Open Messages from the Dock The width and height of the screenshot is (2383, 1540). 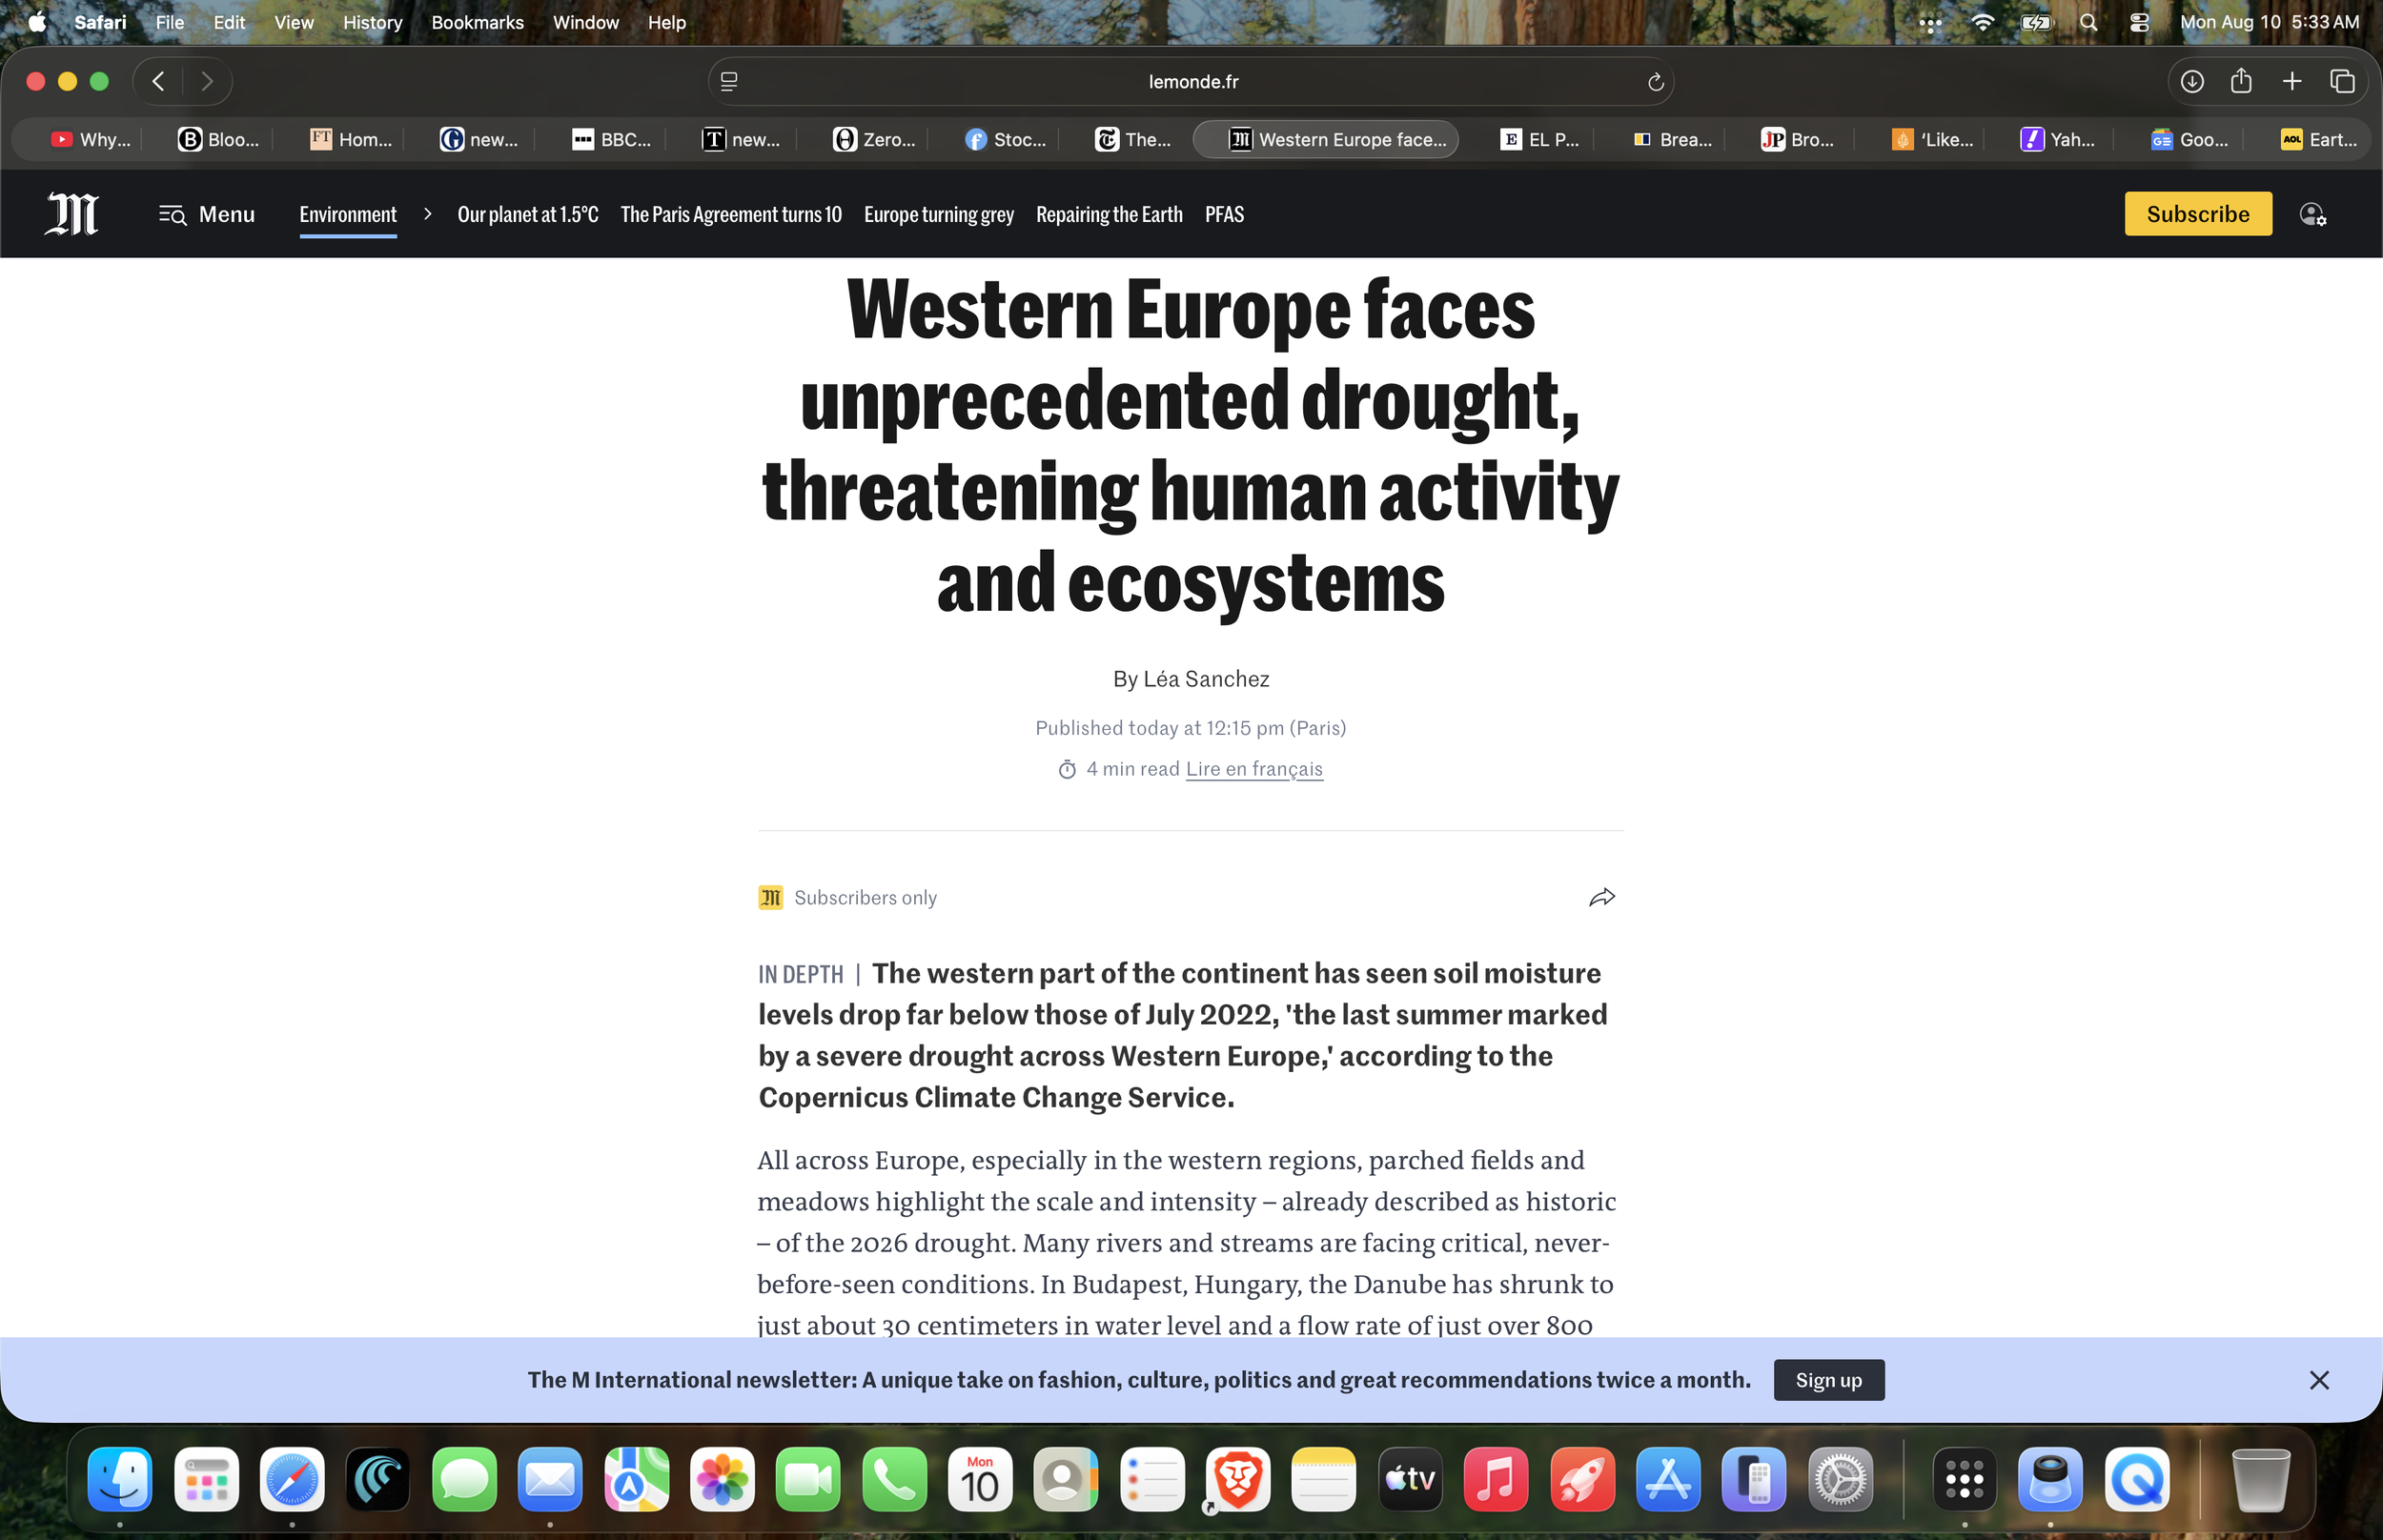(x=464, y=1479)
